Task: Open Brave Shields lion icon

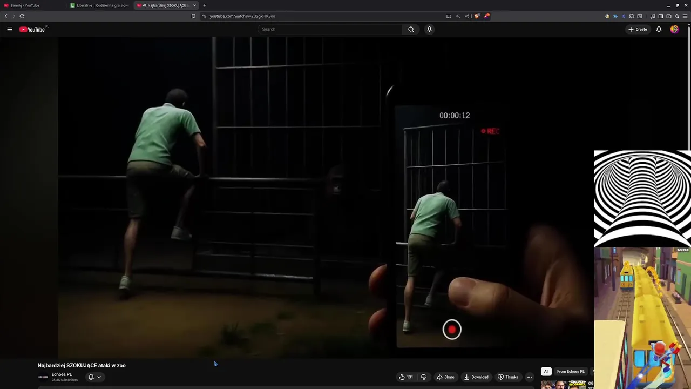Action: [x=477, y=16]
